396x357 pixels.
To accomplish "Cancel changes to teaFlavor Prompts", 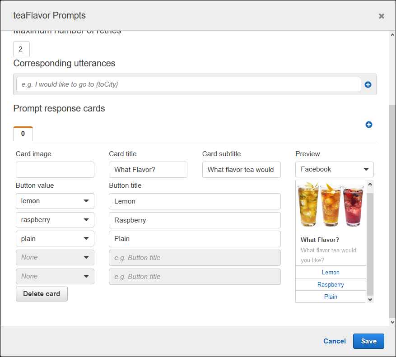I will tap(334, 341).
